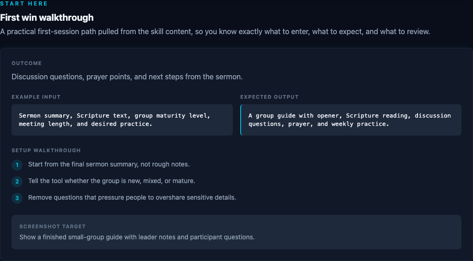Click the SCREENSHOT TARGET label

[53, 226]
